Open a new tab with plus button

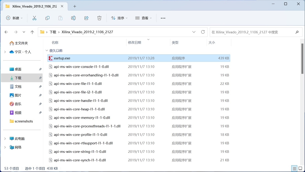pos(75,6)
